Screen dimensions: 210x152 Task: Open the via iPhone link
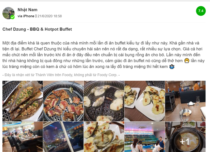point(26,16)
